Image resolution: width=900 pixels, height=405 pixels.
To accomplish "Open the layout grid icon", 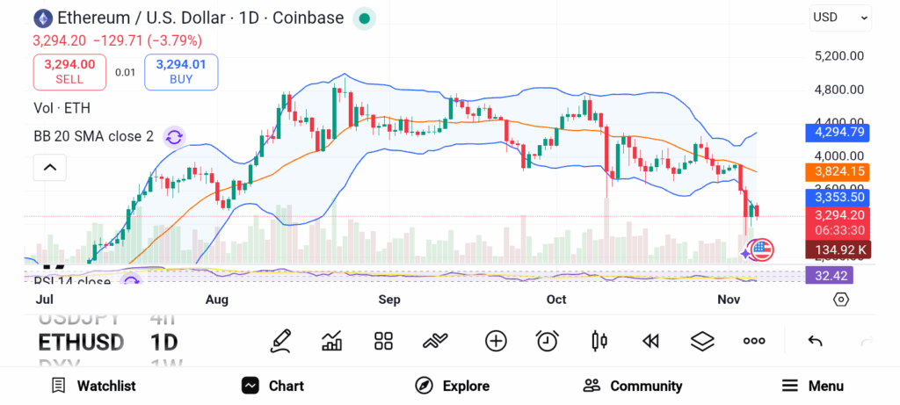I will coord(383,341).
